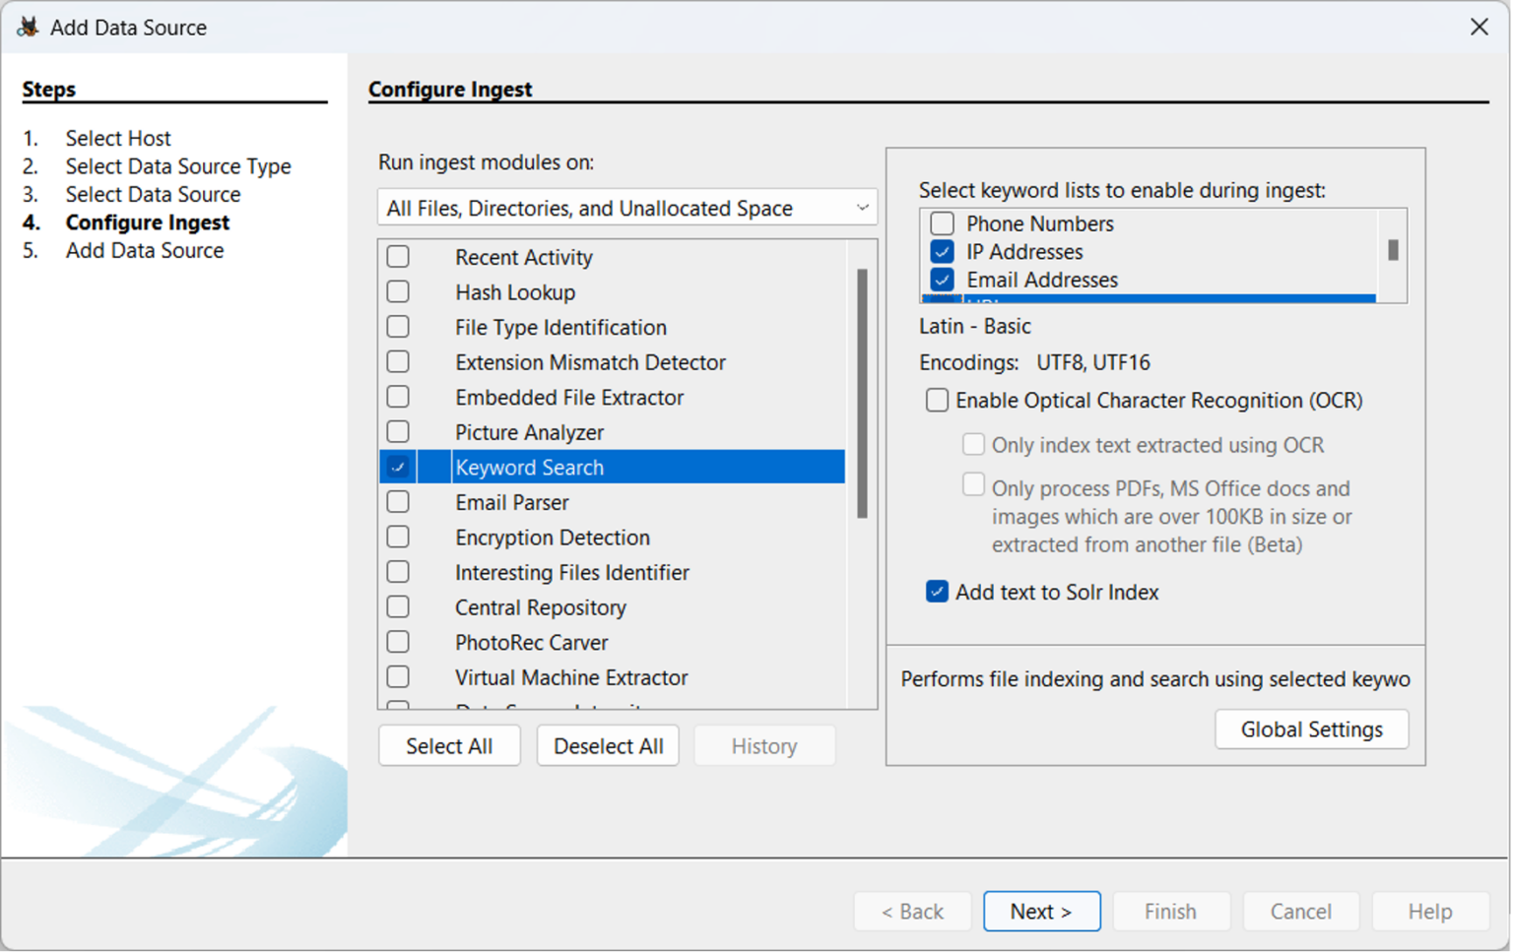Click the Deselect All button
The image size is (1513, 952).
coord(607,745)
